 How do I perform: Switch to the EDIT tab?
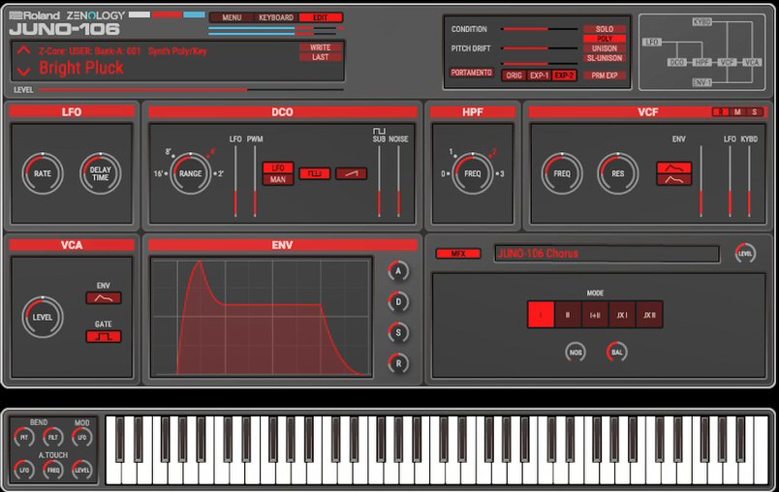click(321, 17)
